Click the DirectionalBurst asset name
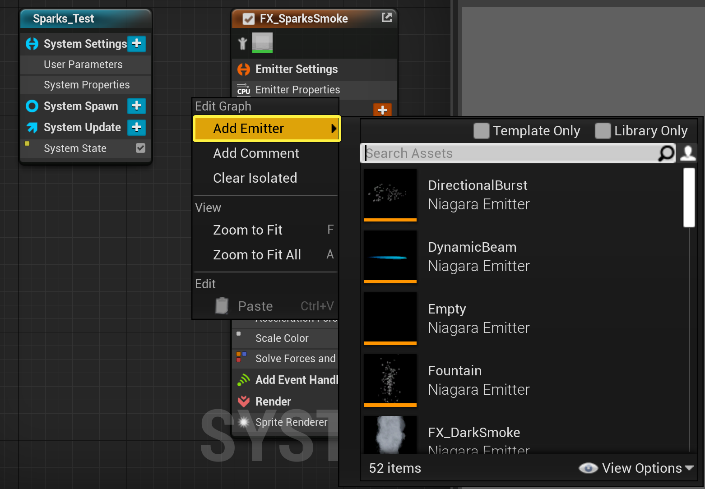 point(478,185)
